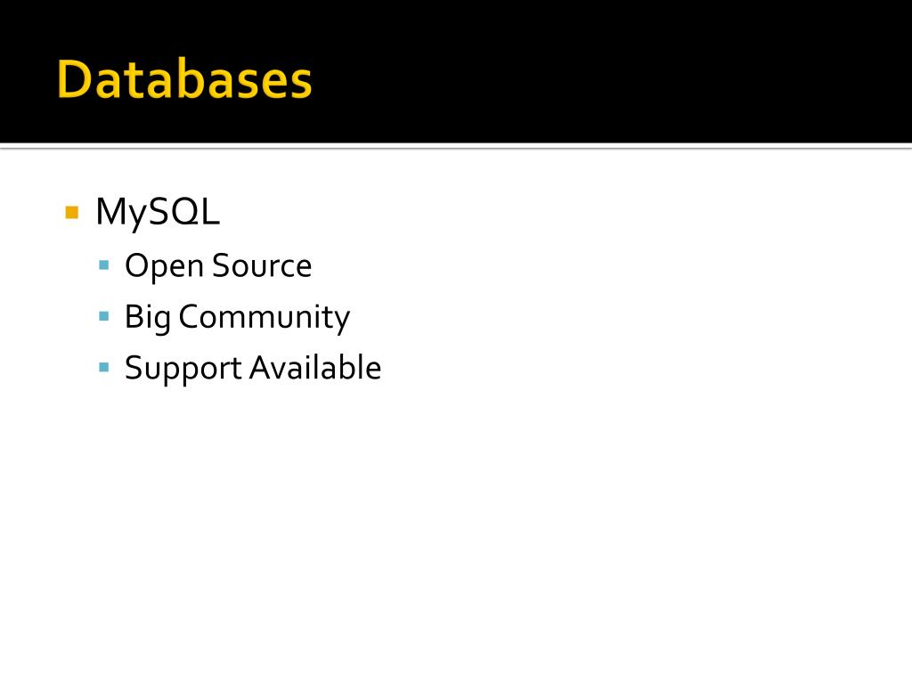
Task: Click the black header band right of title
Action: 606,76
